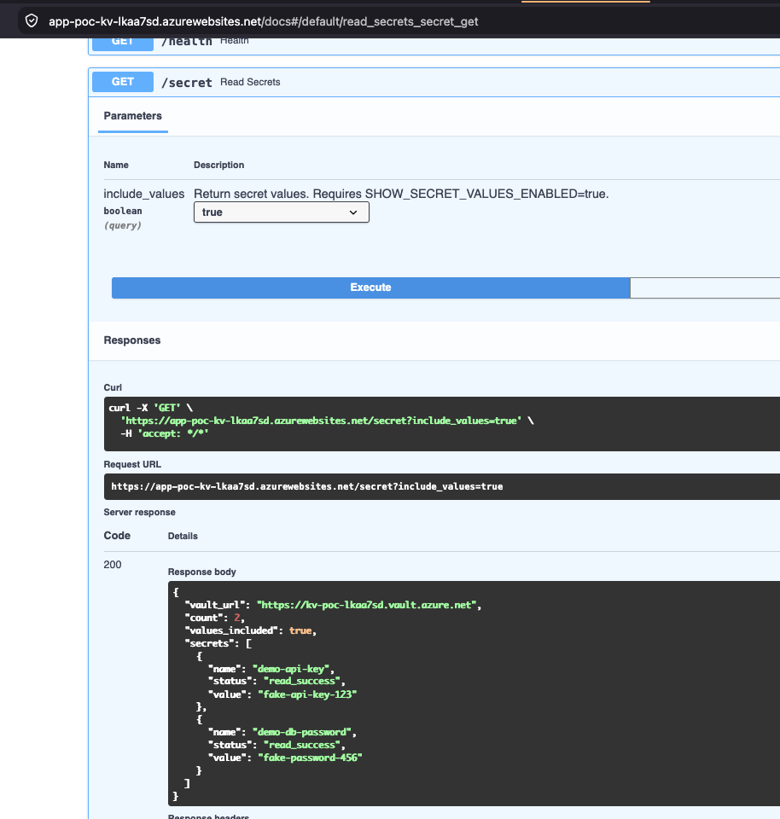Click the "count": 2 line
The image size is (780, 819).
pyautogui.click(x=215, y=618)
